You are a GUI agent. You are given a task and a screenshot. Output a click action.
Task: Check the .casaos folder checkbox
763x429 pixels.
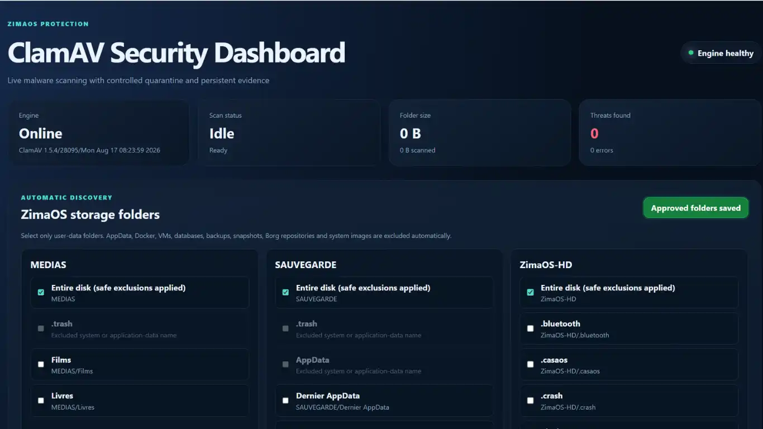530,364
